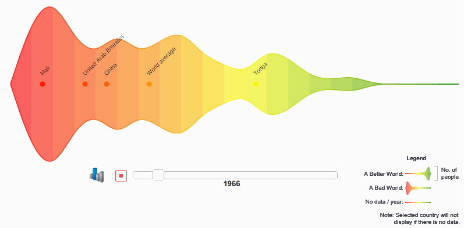Click the Tonga country label
Viewport: 464px width, 228px height.
(x=260, y=69)
